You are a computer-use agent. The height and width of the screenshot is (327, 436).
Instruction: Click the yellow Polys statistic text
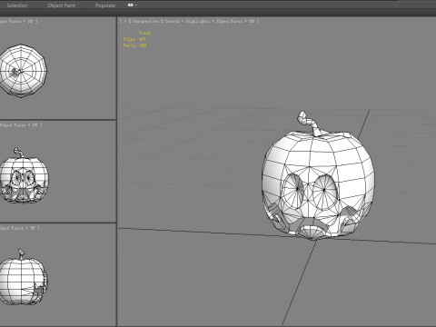(134, 39)
